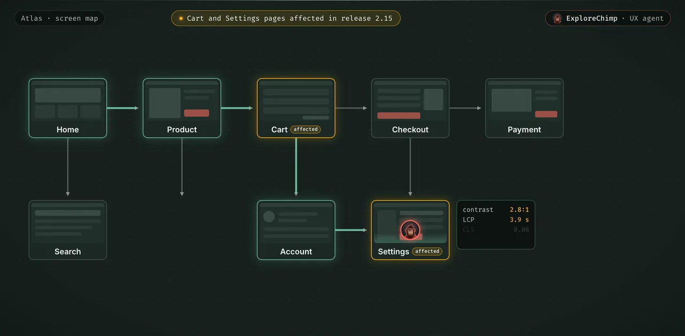Click the circular avatar in the Account thumbnail

(x=269, y=216)
